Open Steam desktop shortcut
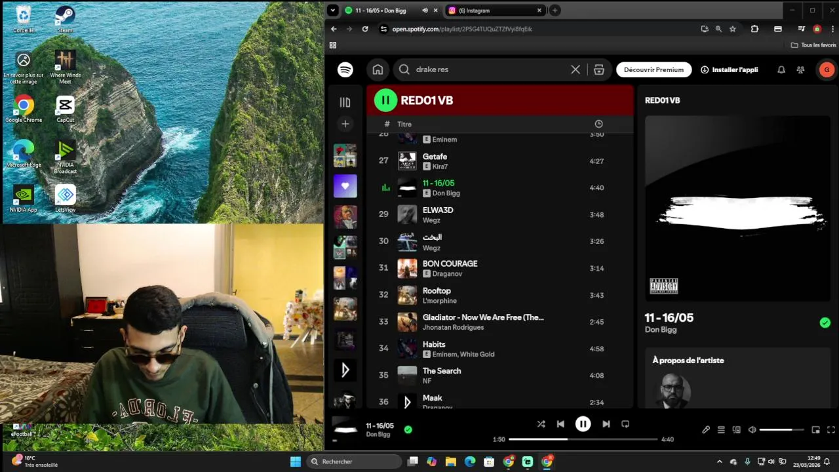839x472 pixels. click(x=65, y=19)
